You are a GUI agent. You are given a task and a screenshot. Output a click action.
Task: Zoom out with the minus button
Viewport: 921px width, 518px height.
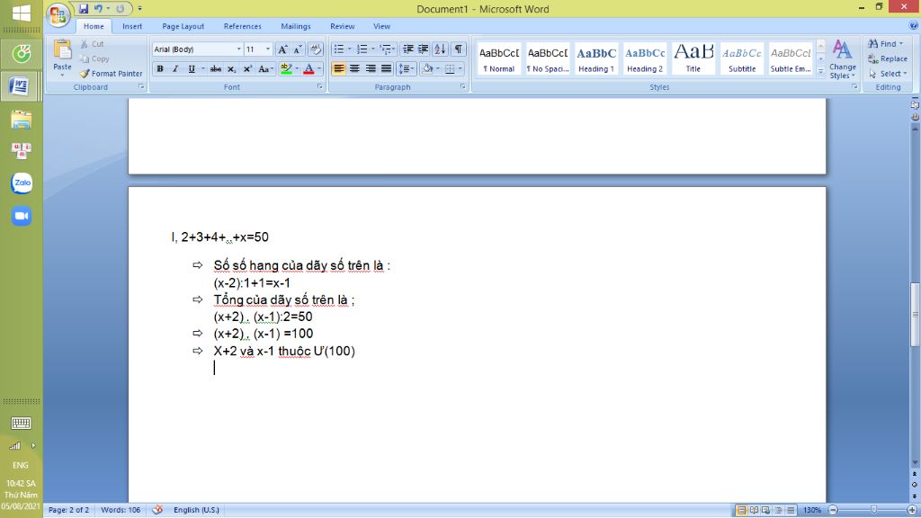(833, 510)
